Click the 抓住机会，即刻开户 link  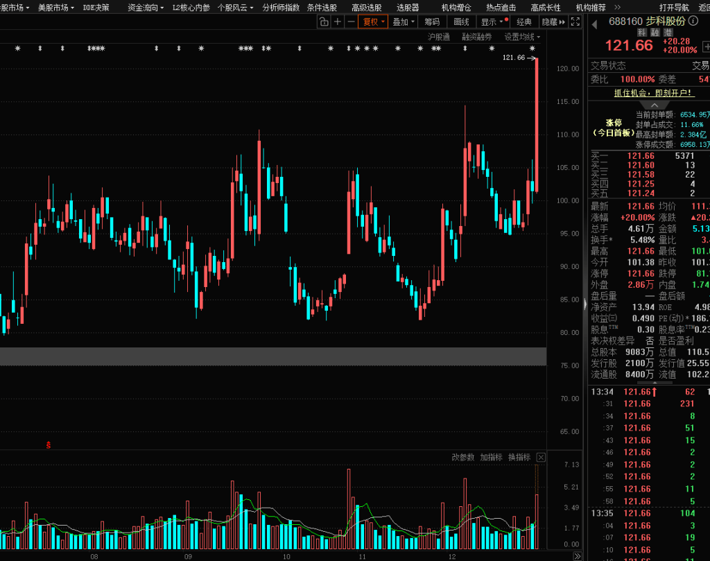pyautogui.click(x=654, y=93)
